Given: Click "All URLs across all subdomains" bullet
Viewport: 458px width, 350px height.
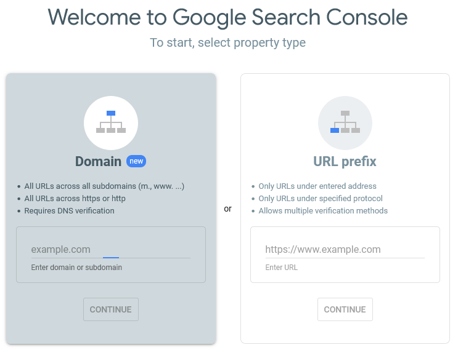Looking at the screenshot, I should pyautogui.click(x=104, y=186).
